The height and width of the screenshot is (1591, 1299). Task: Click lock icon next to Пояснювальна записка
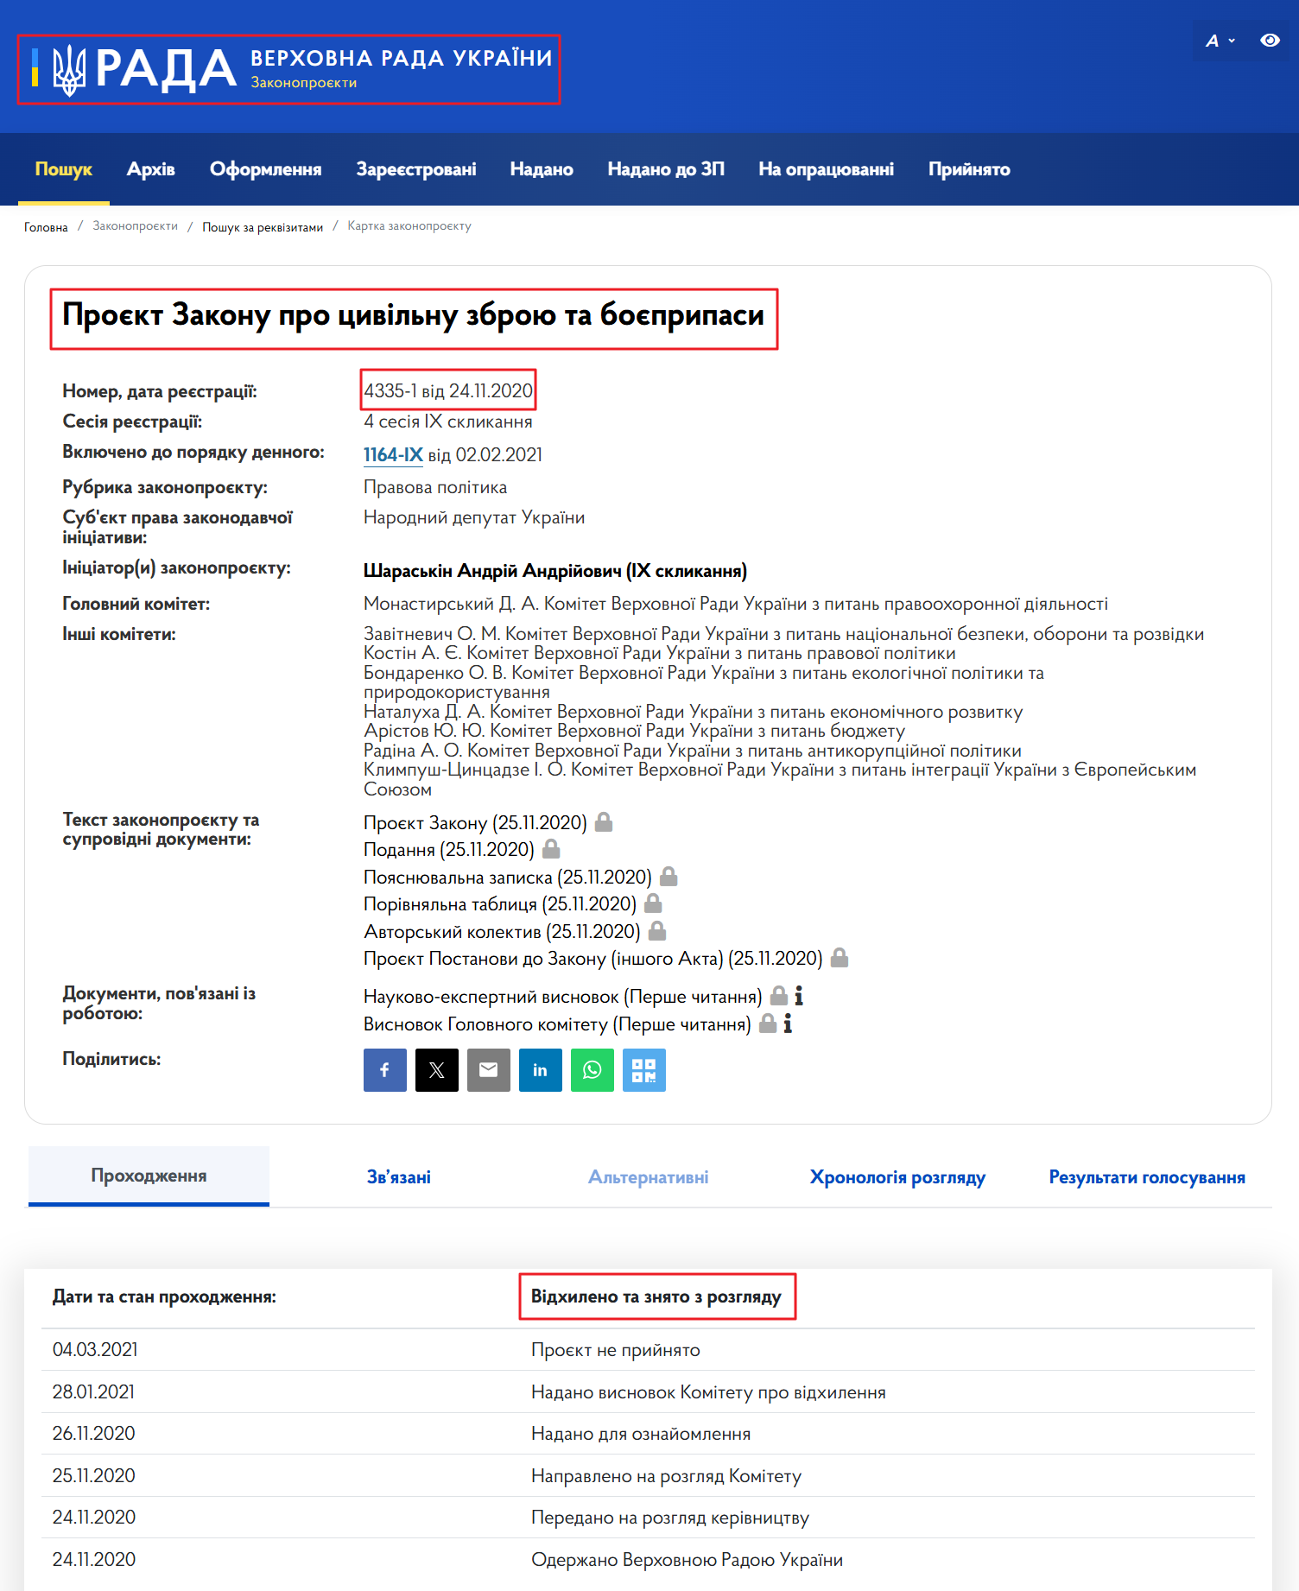click(x=669, y=877)
